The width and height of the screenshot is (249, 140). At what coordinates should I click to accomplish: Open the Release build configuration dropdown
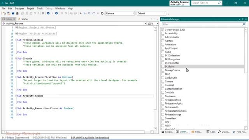[x=120, y=13]
